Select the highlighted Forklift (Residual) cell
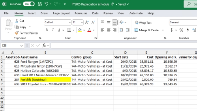 46,80
